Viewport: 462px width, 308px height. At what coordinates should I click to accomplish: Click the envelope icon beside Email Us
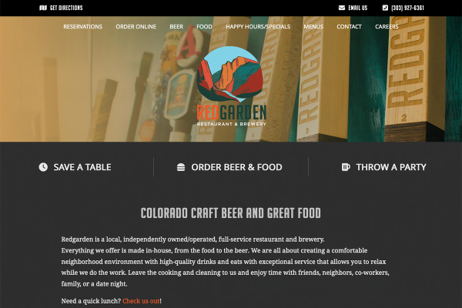(342, 8)
